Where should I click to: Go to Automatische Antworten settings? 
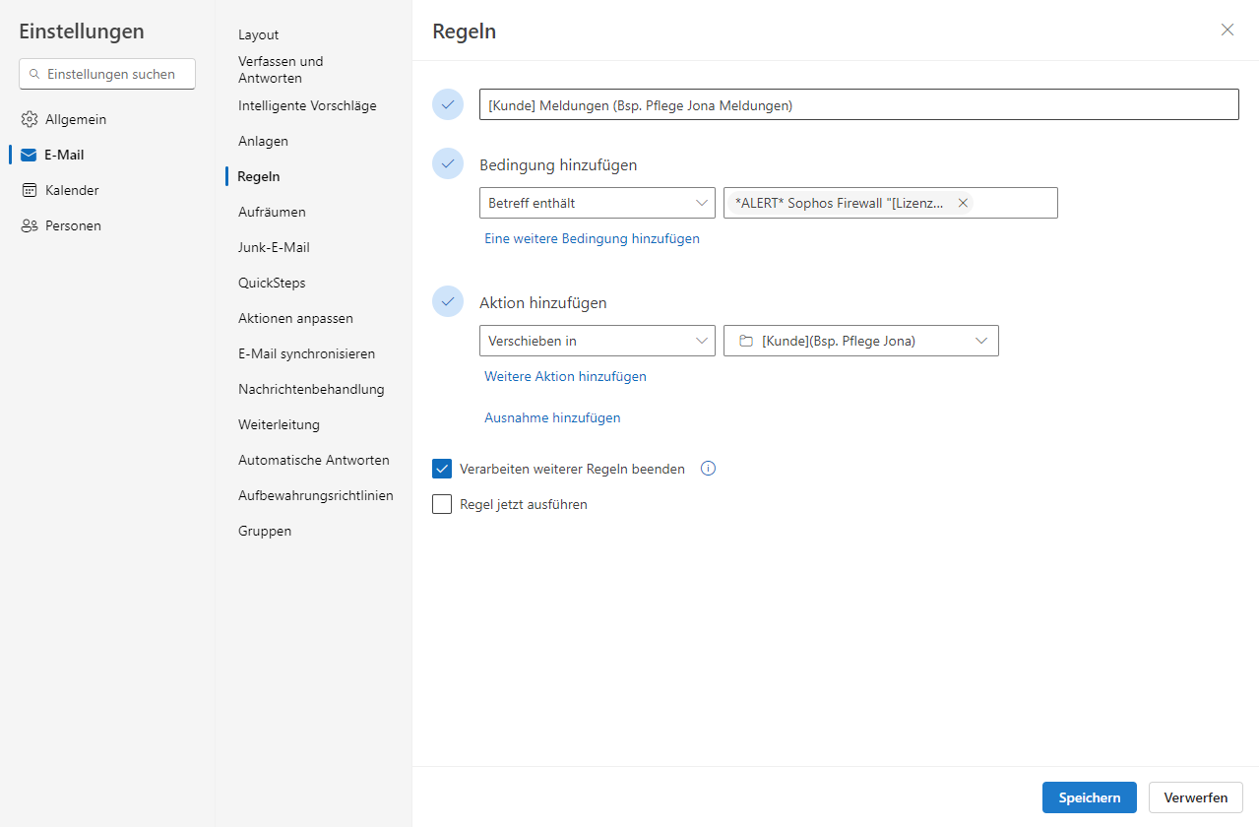pyautogui.click(x=313, y=460)
